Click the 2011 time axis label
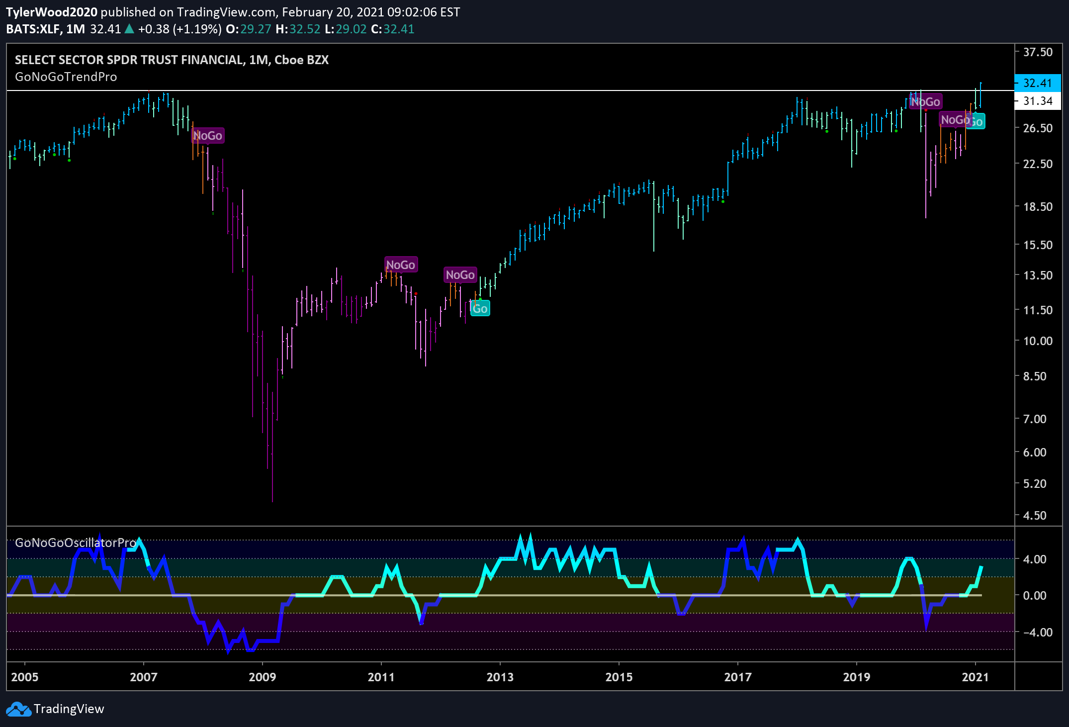Image resolution: width=1069 pixels, height=727 pixels. tap(381, 677)
